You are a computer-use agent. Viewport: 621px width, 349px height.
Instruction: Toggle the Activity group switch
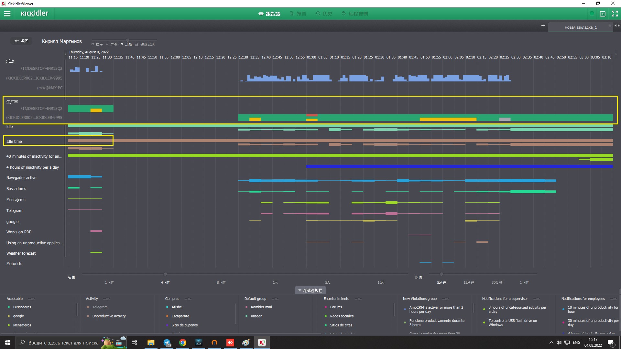pyautogui.click(x=106, y=299)
